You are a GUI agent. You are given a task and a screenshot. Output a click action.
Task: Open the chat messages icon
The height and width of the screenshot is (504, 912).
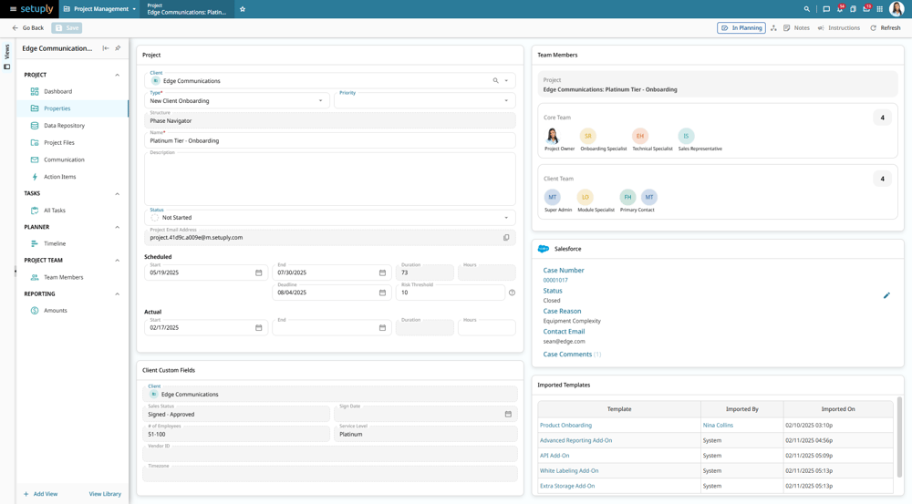[826, 9]
